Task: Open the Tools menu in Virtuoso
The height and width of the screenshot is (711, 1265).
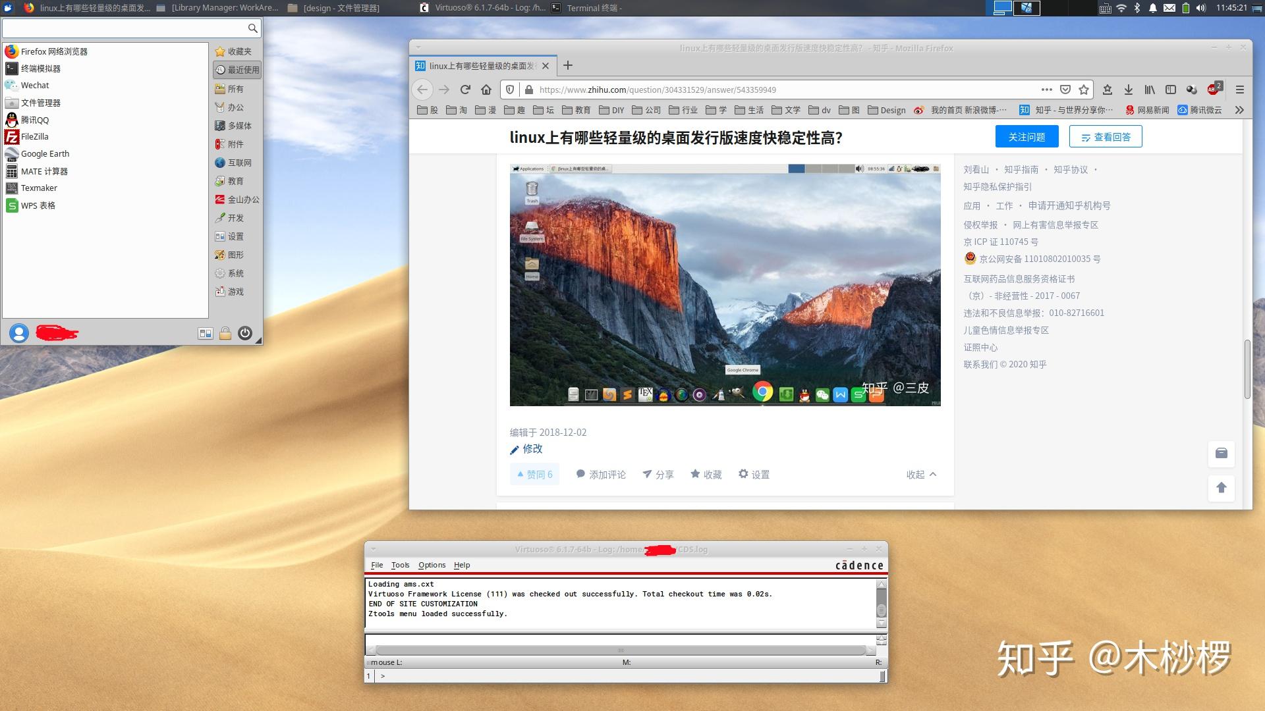Action: 400,565
